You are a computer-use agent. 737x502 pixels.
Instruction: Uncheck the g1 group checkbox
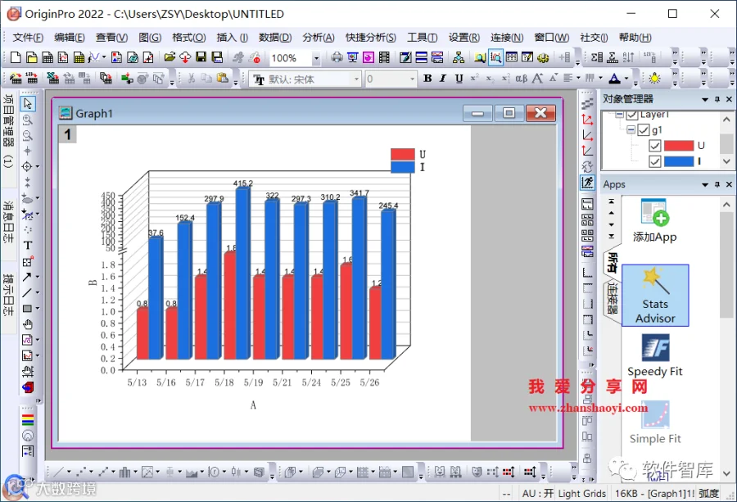[644, 129]
